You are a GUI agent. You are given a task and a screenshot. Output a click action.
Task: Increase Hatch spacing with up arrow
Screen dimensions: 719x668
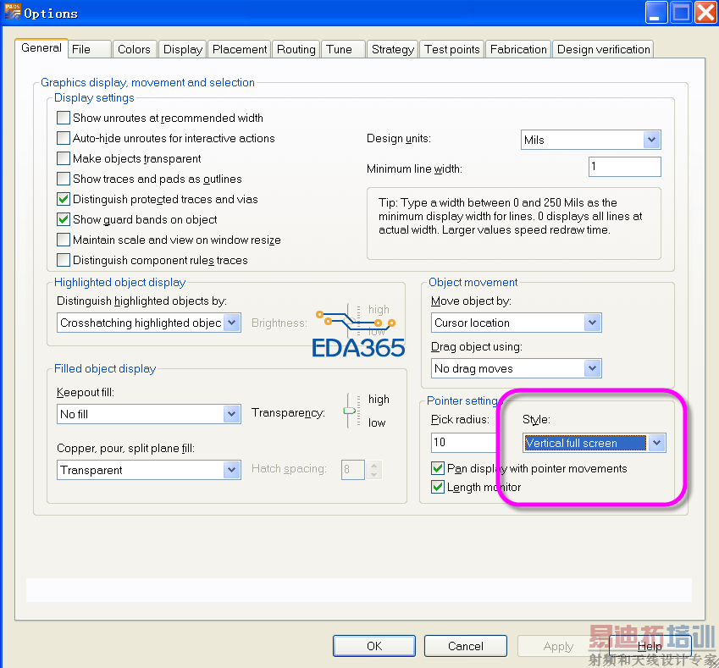[374, 465]
